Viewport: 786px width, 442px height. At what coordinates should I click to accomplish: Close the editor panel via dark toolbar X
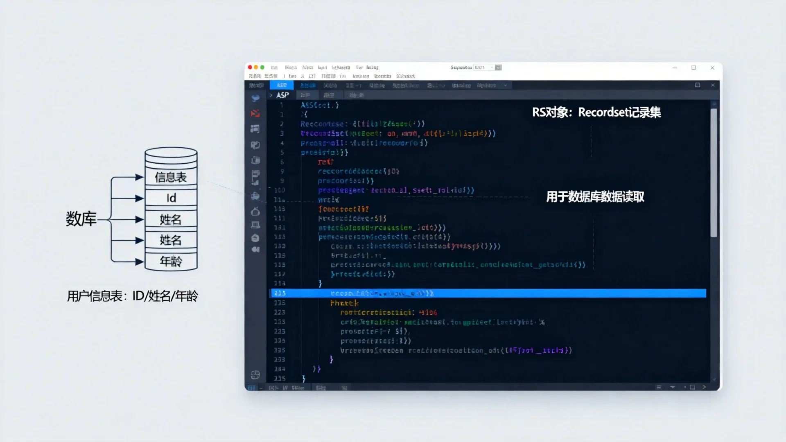(713, 85)
